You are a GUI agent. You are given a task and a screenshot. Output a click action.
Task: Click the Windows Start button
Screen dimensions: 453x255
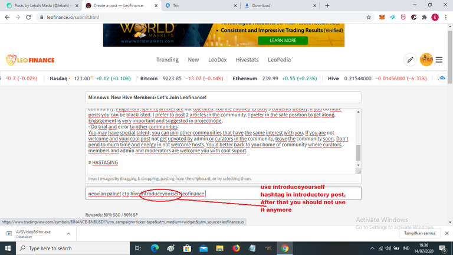coord(8,249)
